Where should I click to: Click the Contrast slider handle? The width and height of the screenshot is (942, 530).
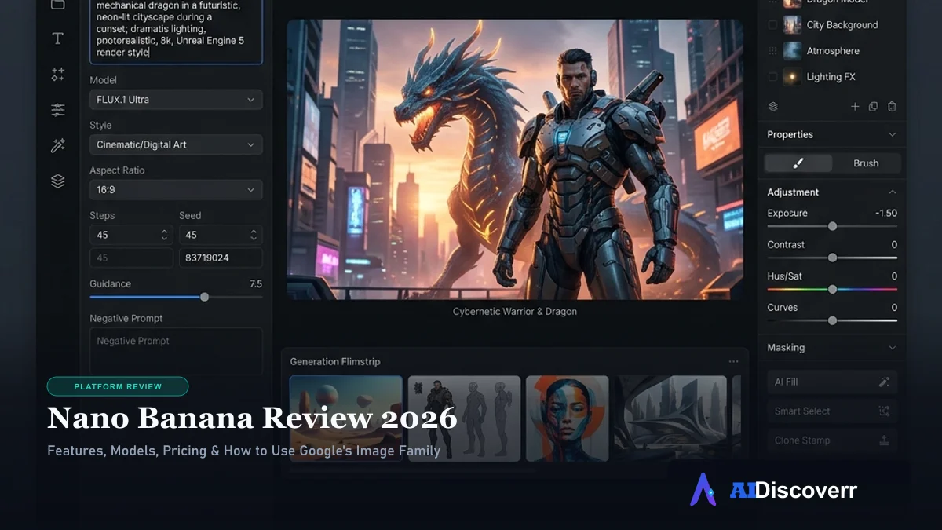point(832,258)
